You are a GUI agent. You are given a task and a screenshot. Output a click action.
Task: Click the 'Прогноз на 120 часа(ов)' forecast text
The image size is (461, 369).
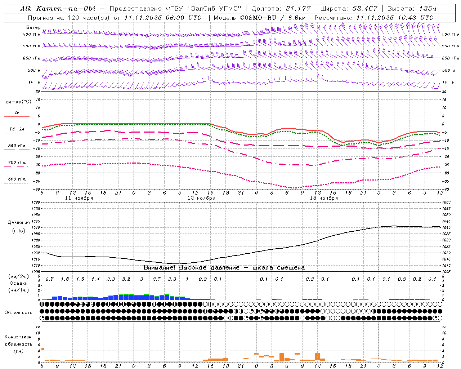click(x=69, y=18)
